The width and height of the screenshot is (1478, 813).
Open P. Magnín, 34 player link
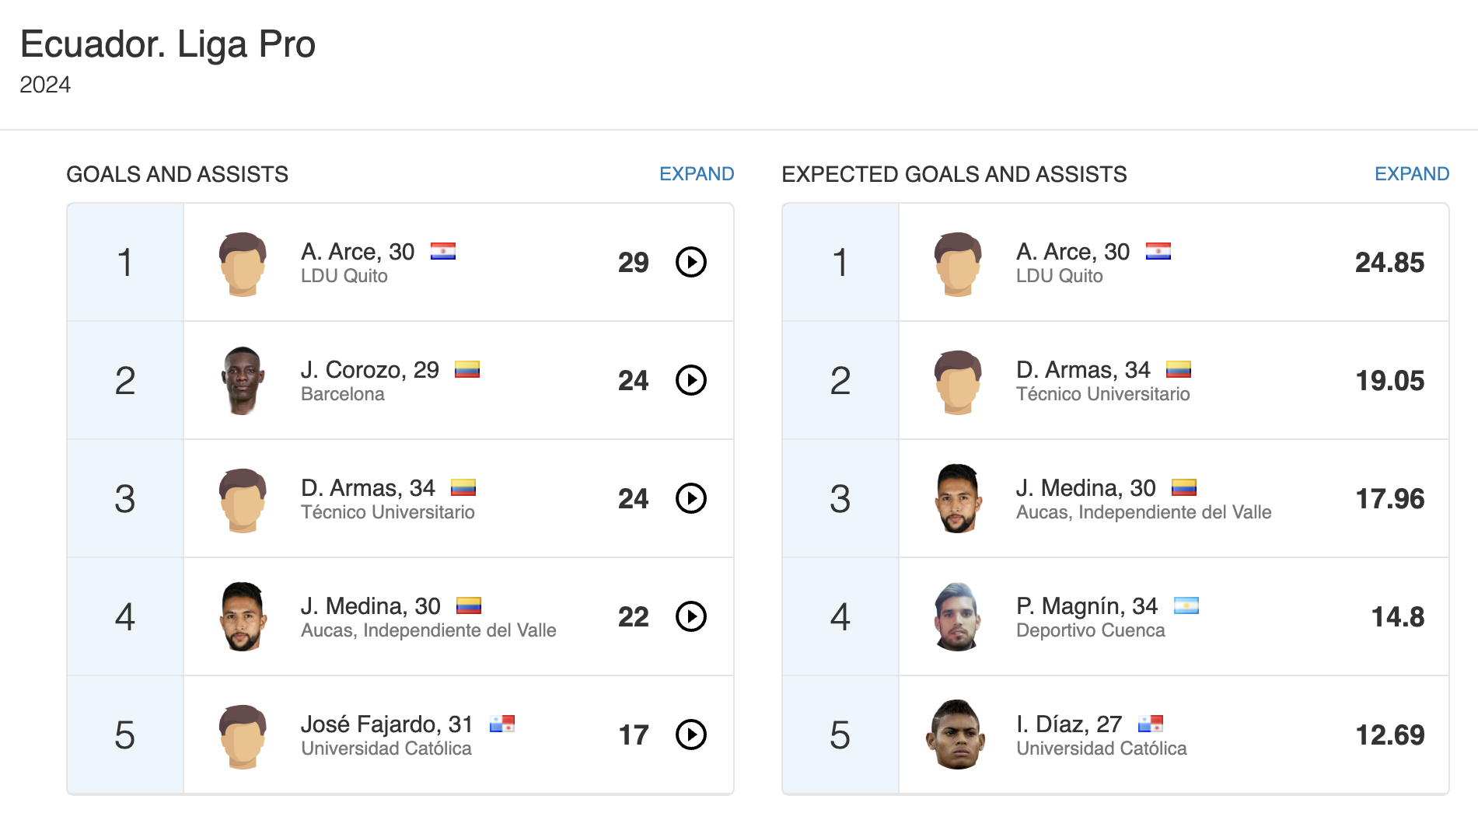[1086, 606]
